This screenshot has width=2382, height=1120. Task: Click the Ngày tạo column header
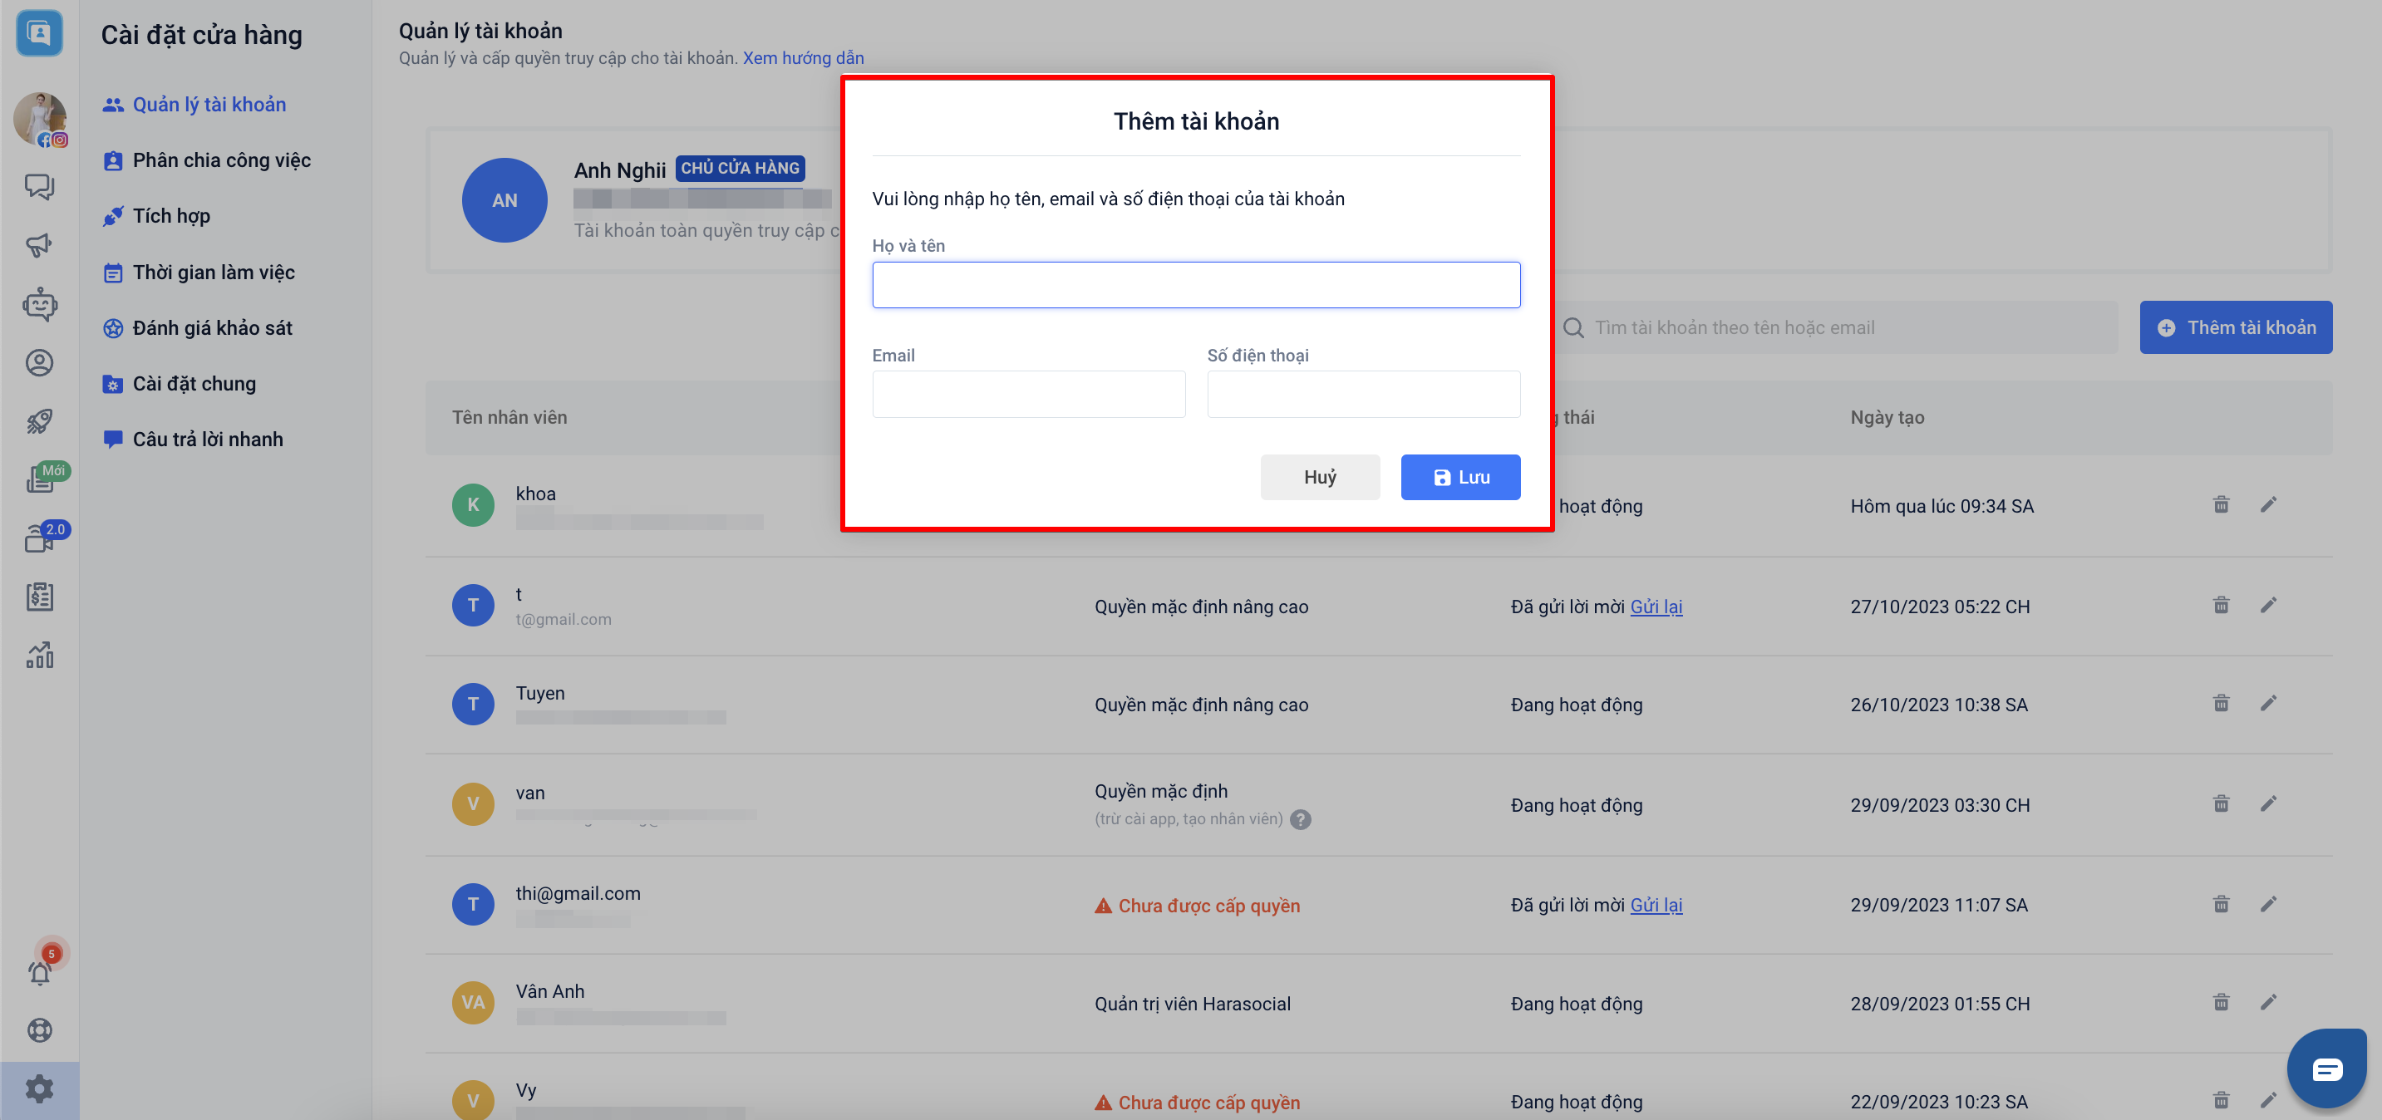coord(1887,418)
